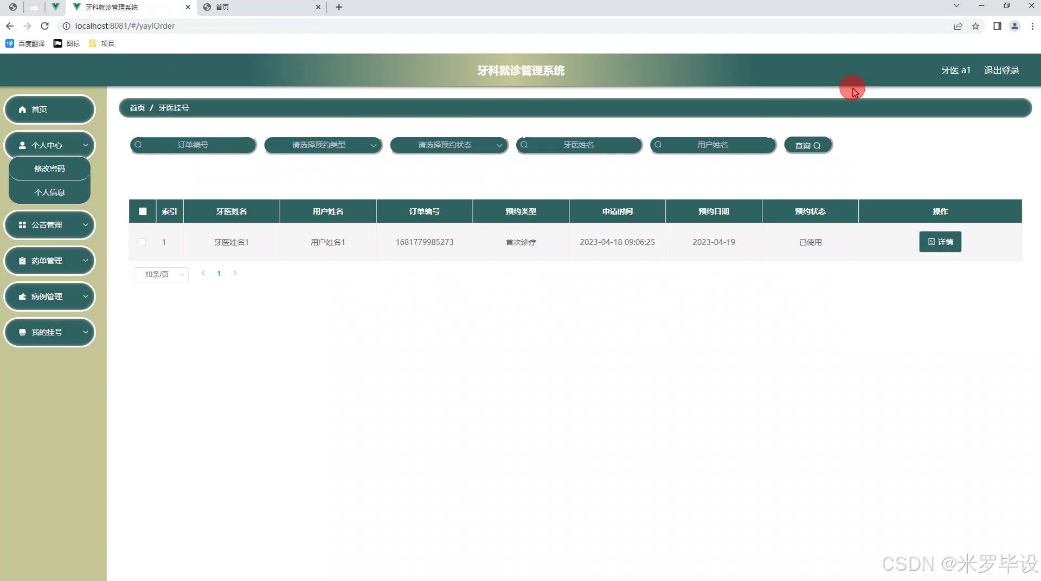Click the share page icon in address bar

point(958,26)
